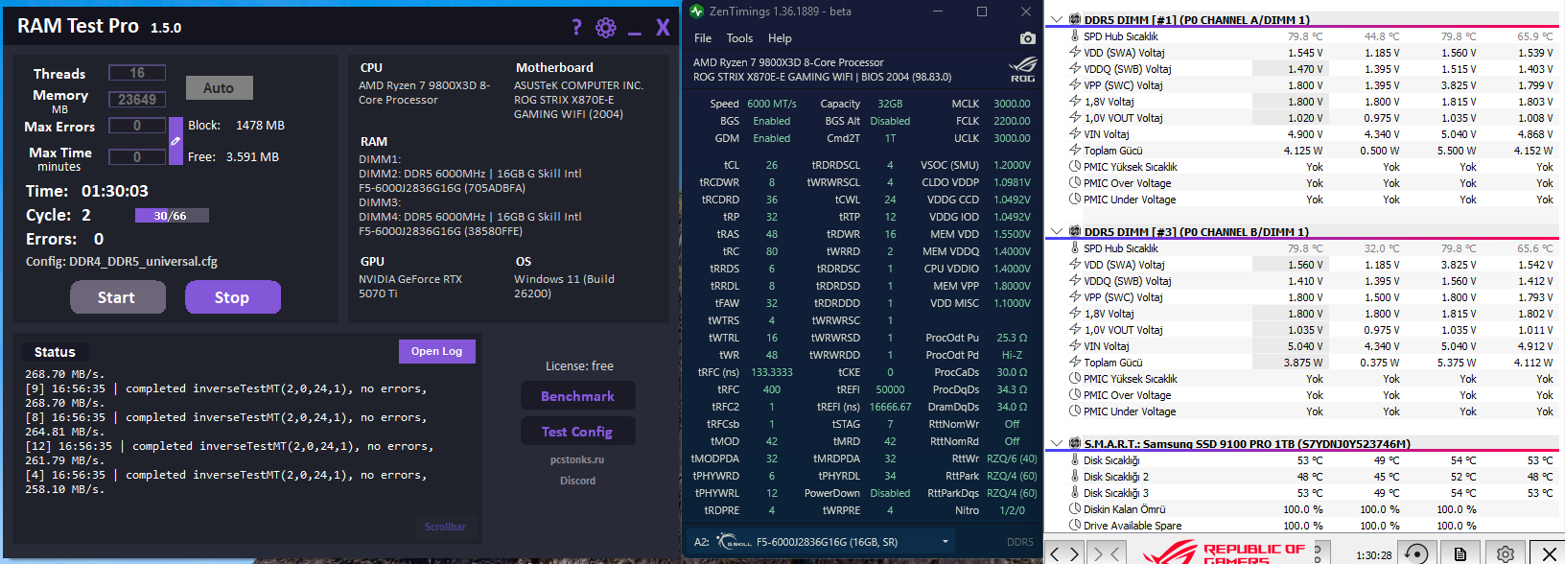Collapse the S.M.A.R.T. Samsung SSD group
This screenshot has width=1565, height=564.
tap(1057, 443)
